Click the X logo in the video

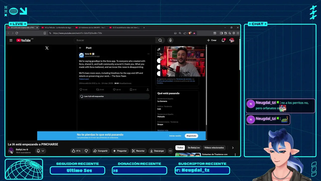[x=47, y=48]
